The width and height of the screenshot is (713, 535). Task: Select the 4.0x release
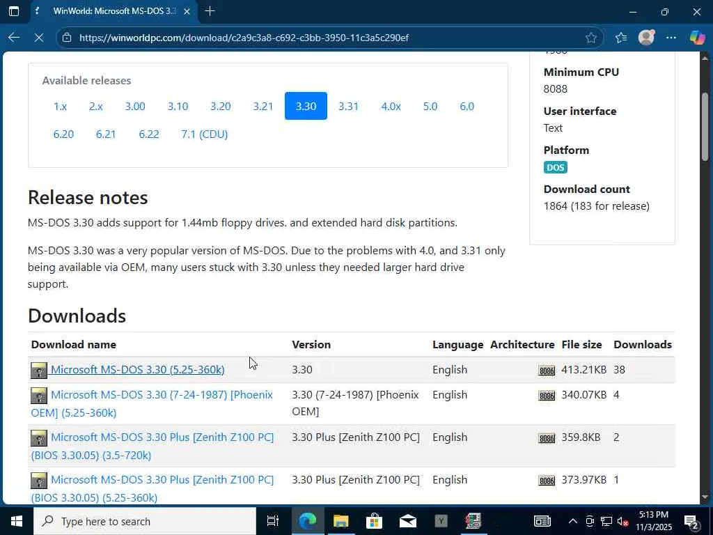(391, 107)
